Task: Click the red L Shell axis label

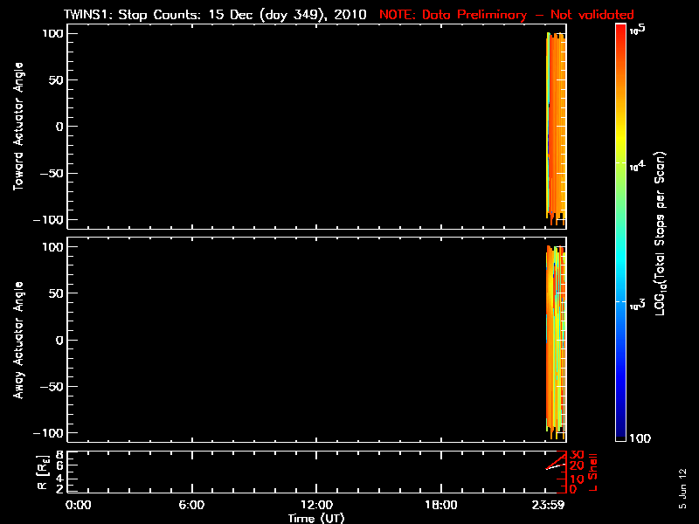Action: coord(596,470)
